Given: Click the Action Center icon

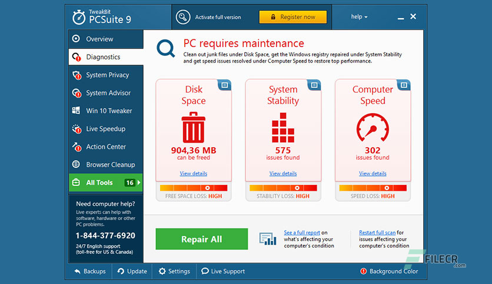Looking at the screenshot, I should point(77,146).
